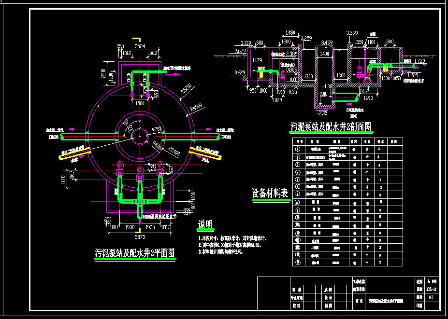Image resolution: width=448 pixels, height=319 pixels.
Task: Click the yellow bracket marker above the plan view
Action: pos(137,39)
